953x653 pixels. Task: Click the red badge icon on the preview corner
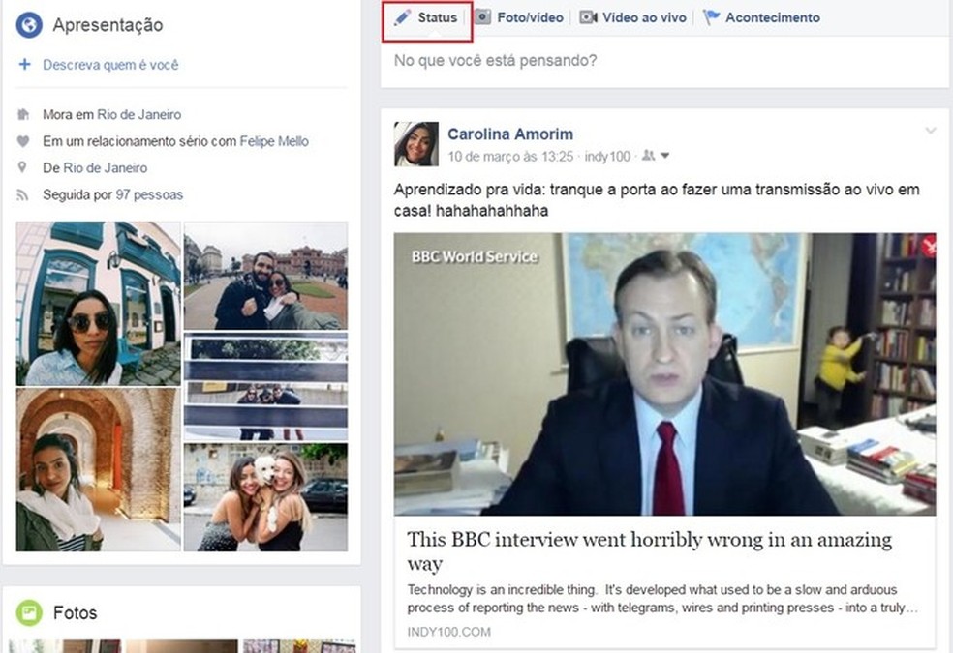tap(928, 245)
